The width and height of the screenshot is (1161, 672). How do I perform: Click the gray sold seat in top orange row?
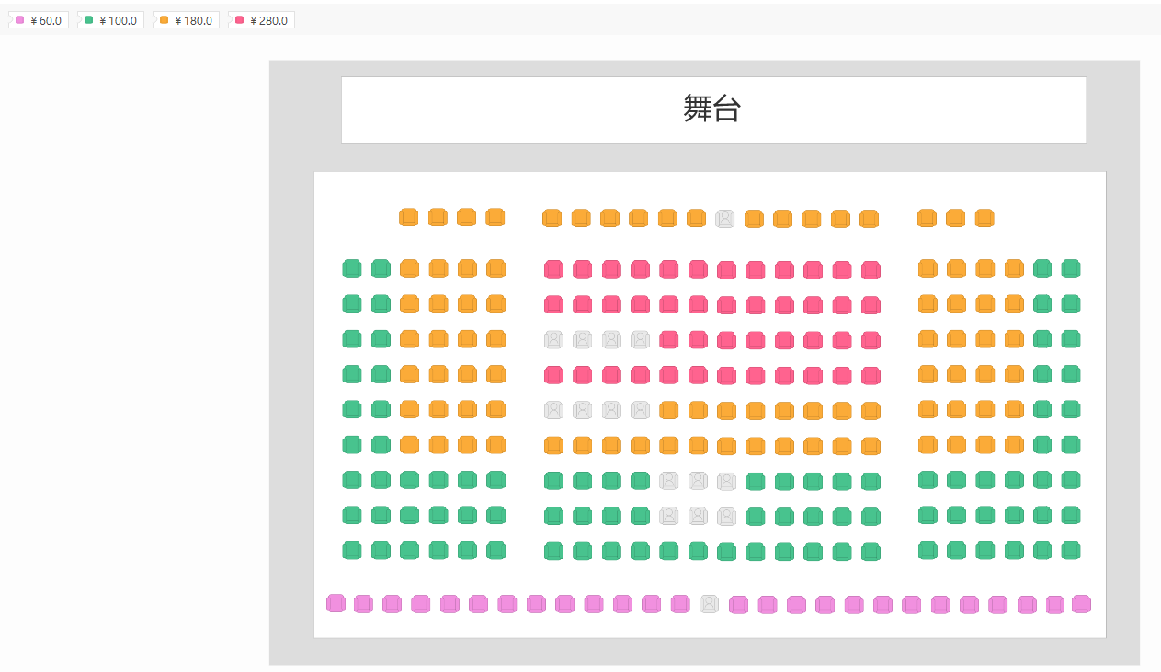click(725, 218)
